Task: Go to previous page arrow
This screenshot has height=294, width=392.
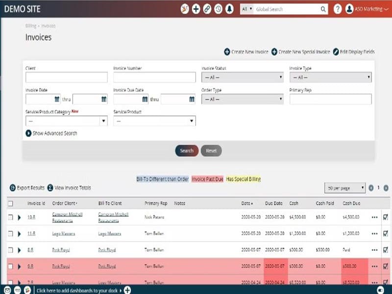Action: [371, 188]
